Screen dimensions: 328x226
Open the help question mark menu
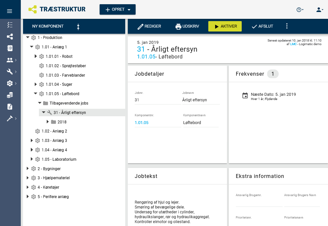[x=300, y=10]
